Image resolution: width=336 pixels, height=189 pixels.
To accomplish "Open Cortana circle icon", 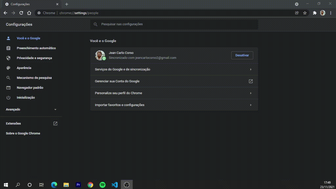I will coord(30,185).
